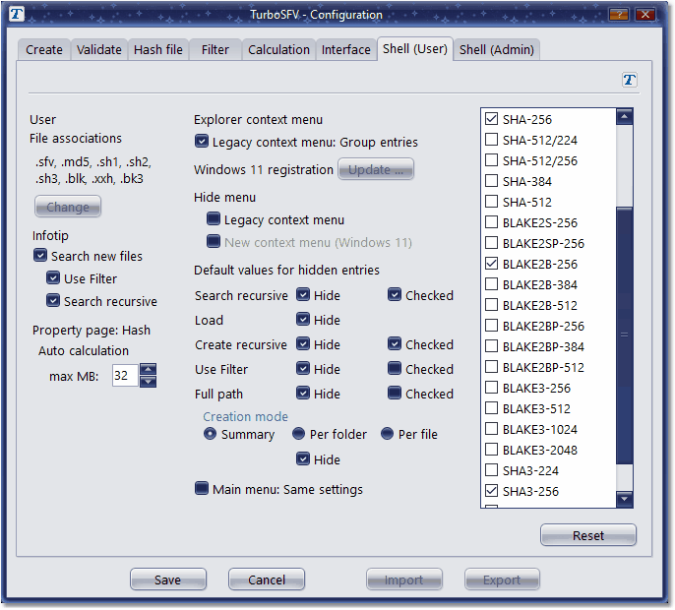Toggle Infotip Search new files checkbox

[40, 255]
